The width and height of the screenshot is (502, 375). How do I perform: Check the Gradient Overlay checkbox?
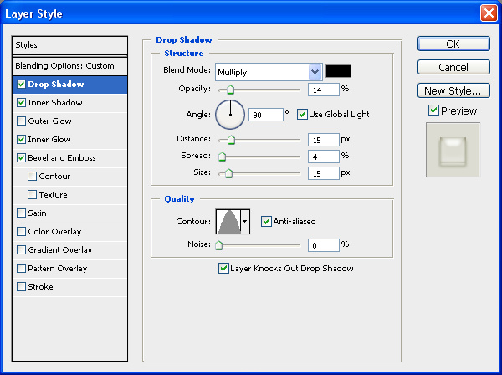21,250
